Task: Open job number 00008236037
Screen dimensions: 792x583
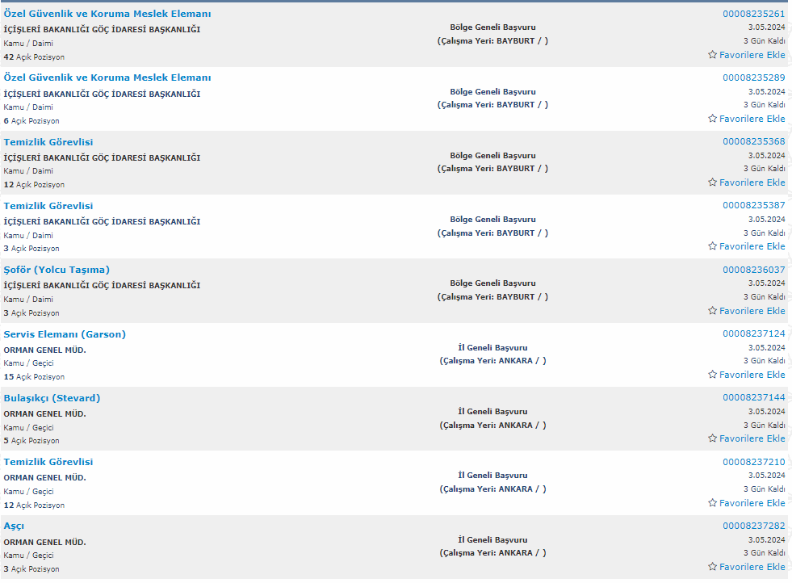Action: pos(753,270)
